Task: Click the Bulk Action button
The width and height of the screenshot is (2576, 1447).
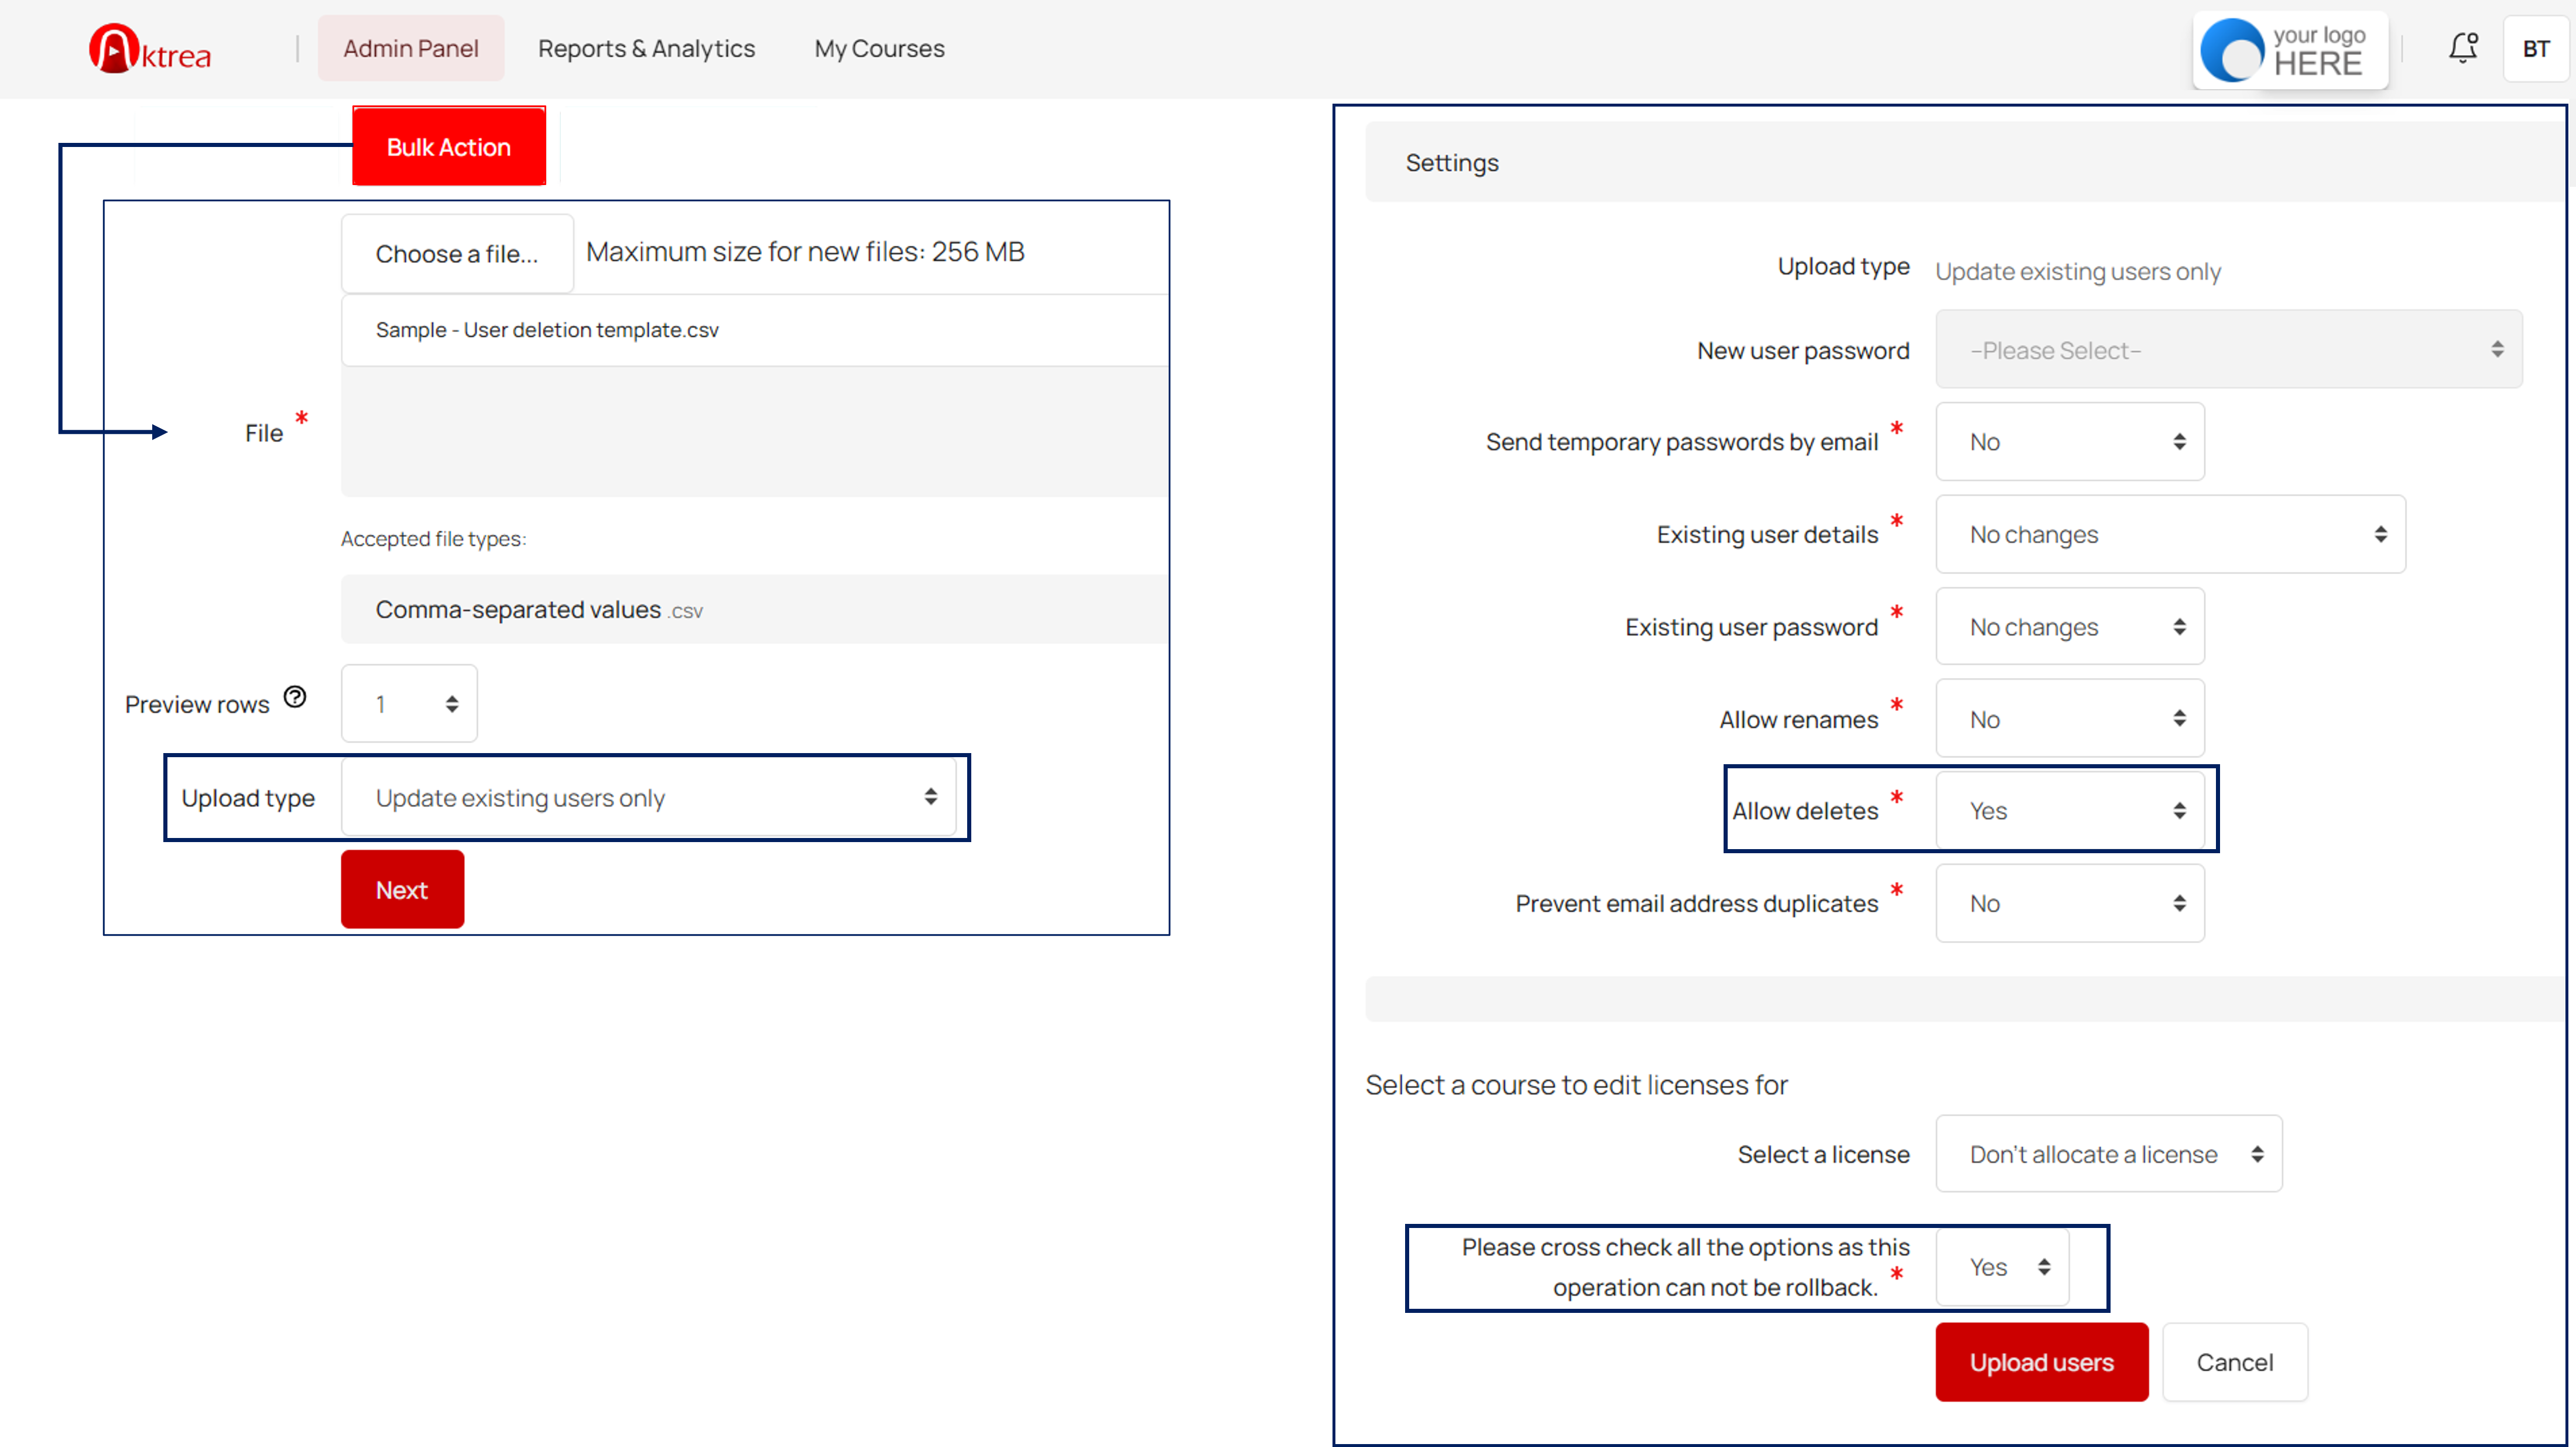Action: point(449,147)
